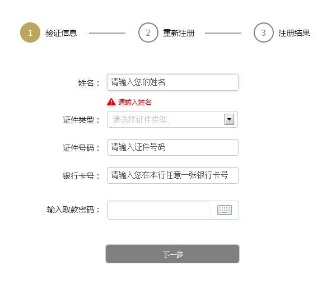Click the 验证信息 step label
The height and width of the screenshot is (288, 336).
click(x=61, y=33)
